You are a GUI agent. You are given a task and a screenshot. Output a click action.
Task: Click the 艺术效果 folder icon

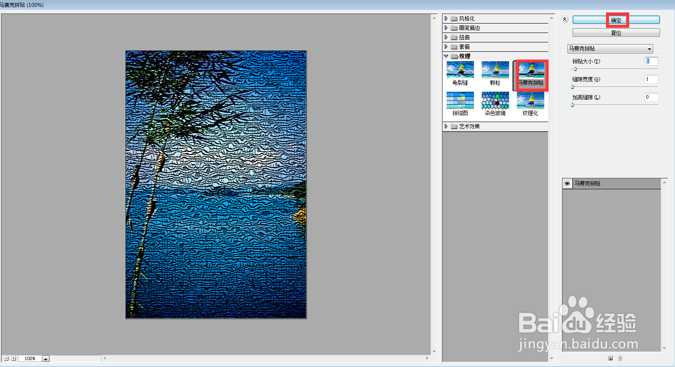tap(454, 126)
